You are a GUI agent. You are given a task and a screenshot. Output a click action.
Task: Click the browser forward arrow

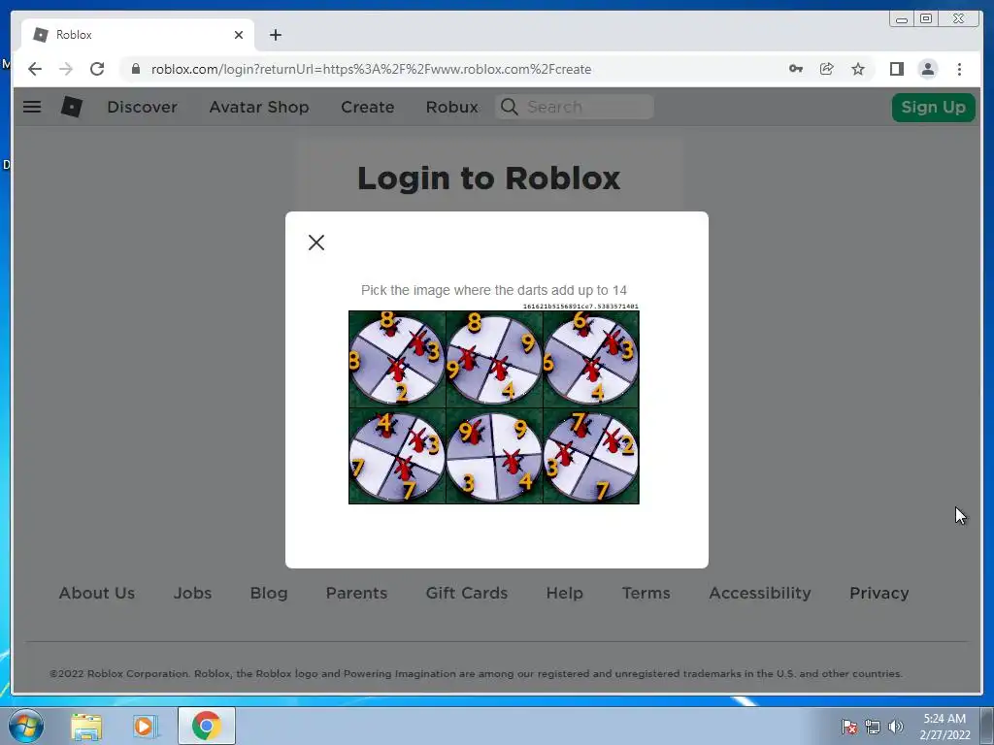pos(66,69)
